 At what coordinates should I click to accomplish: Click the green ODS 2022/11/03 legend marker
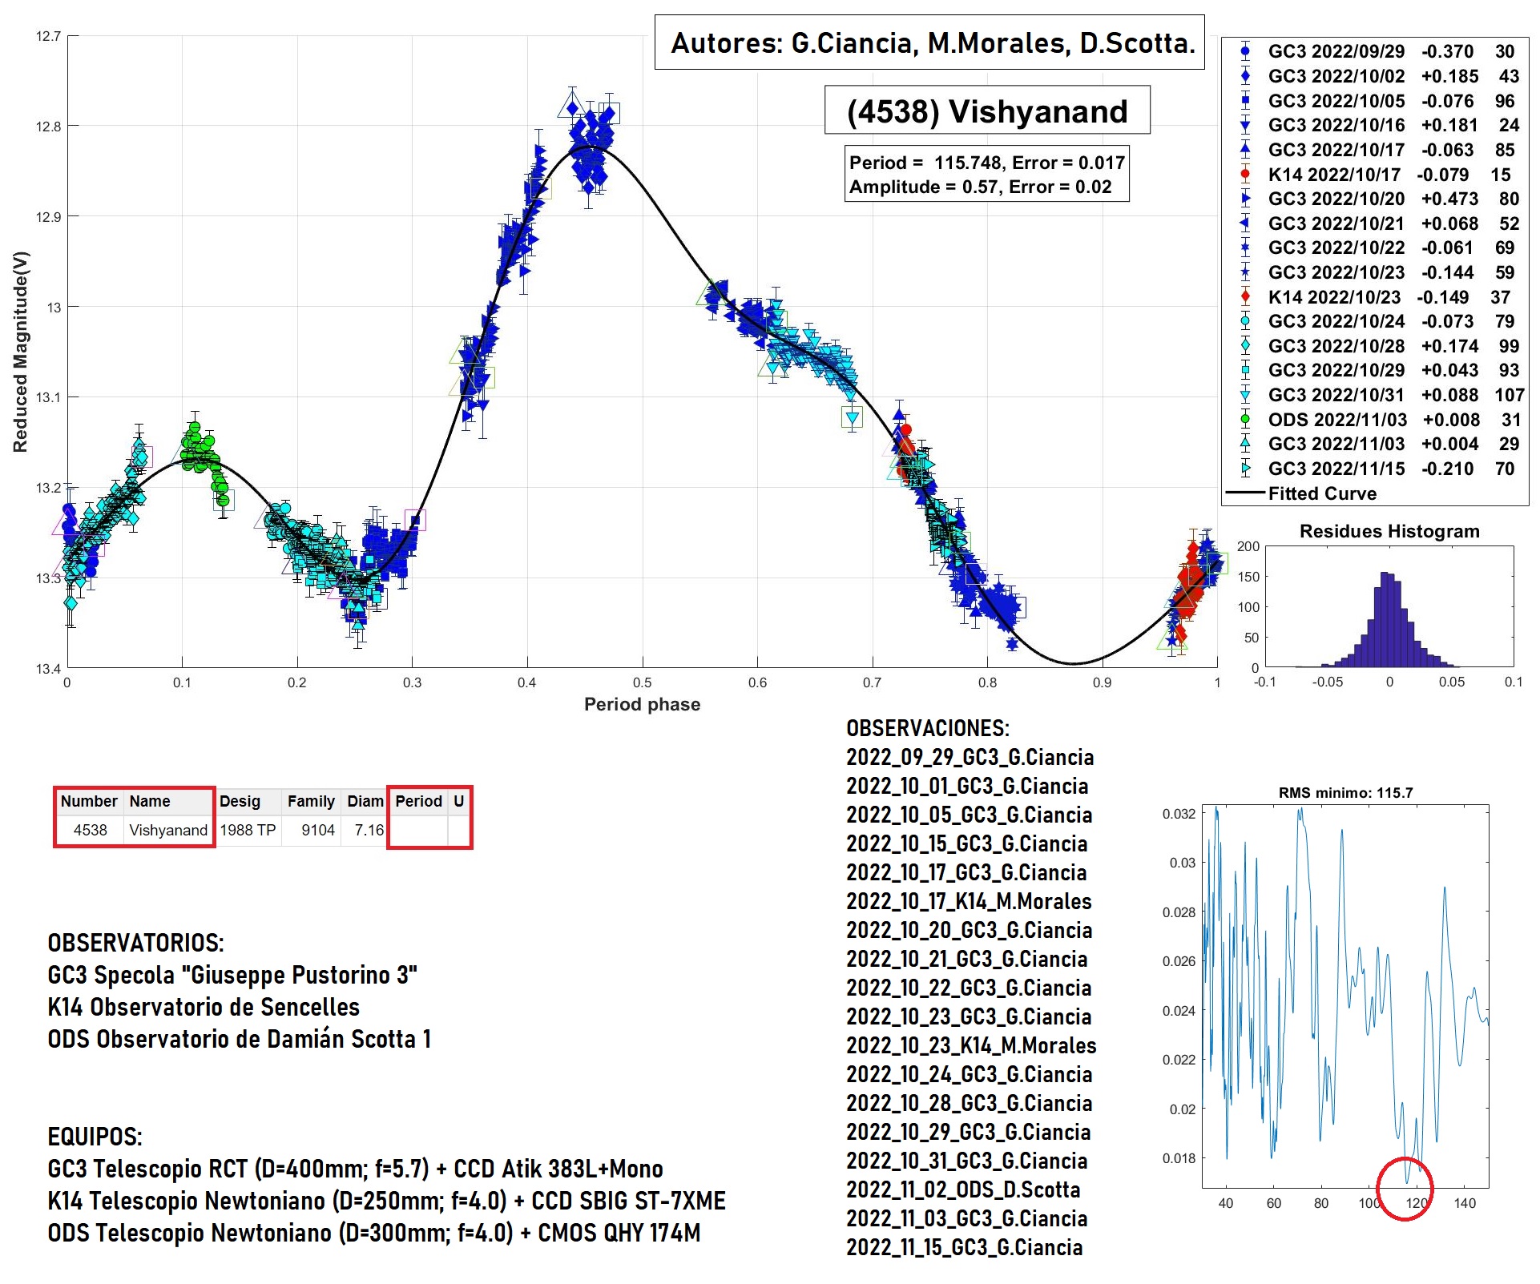[x=1244, y=419]
